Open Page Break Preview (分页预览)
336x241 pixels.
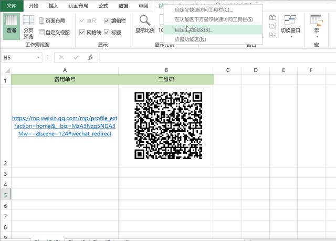[x=28, y=27]
